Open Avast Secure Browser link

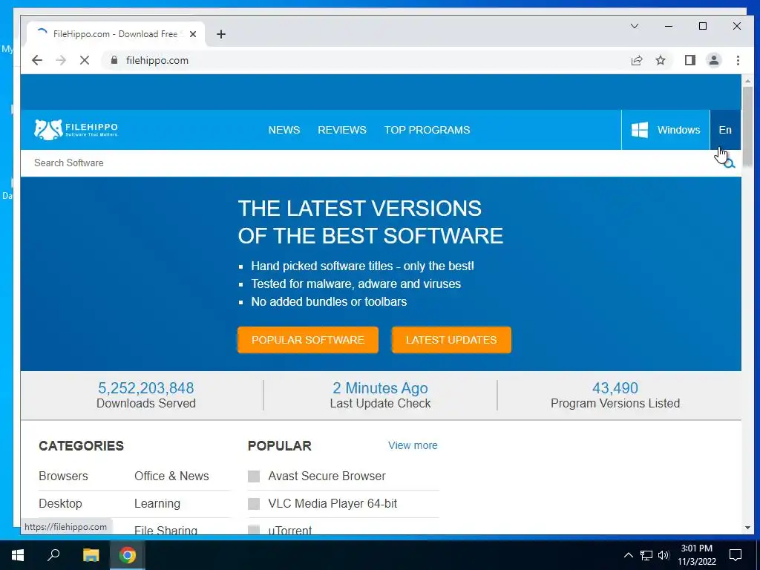327,476
